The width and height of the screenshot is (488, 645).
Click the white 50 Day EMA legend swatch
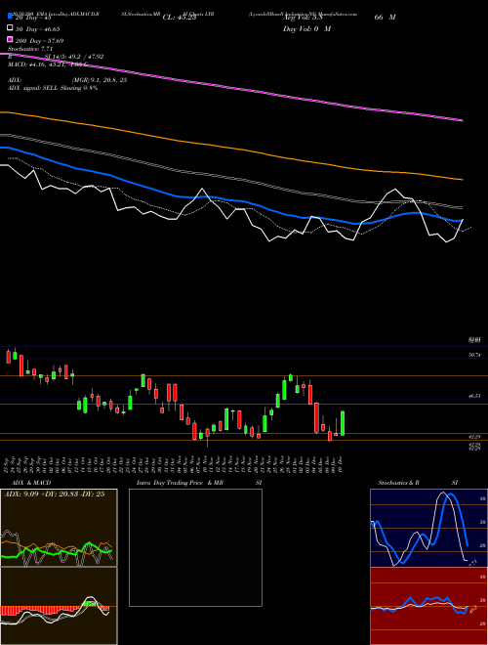click(10, 28)
